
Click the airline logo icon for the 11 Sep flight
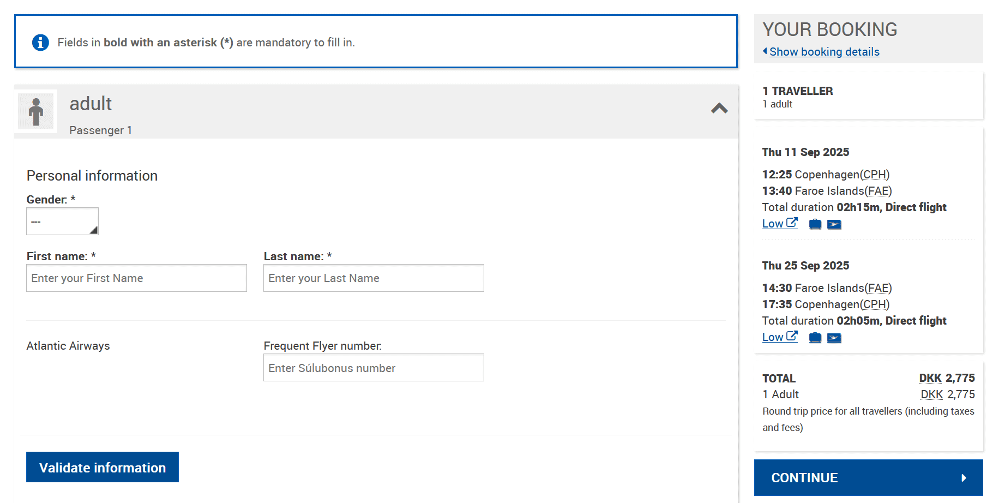[834, 224]
